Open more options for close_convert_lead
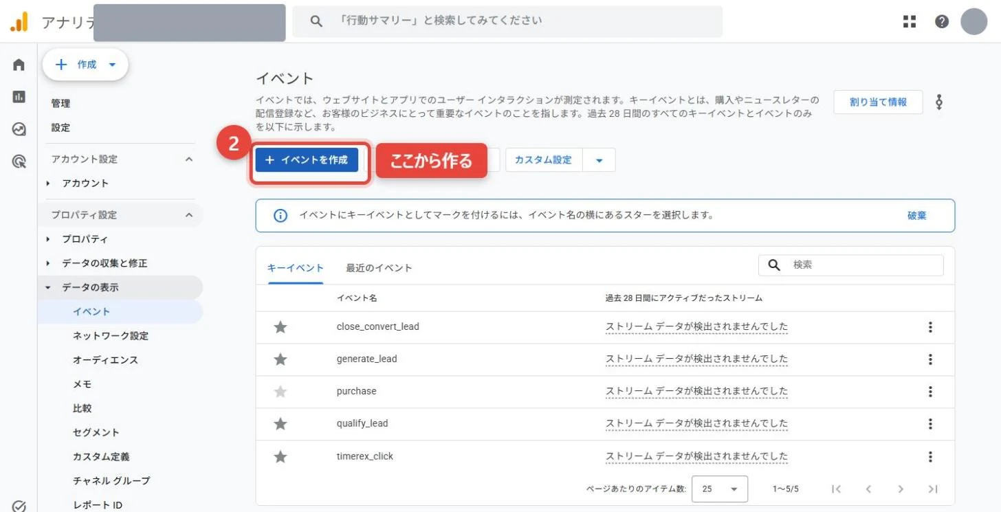 tap(930, 327)
